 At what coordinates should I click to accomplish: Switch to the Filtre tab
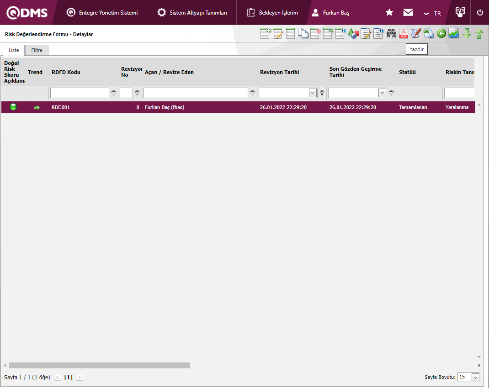click(37, 50)
